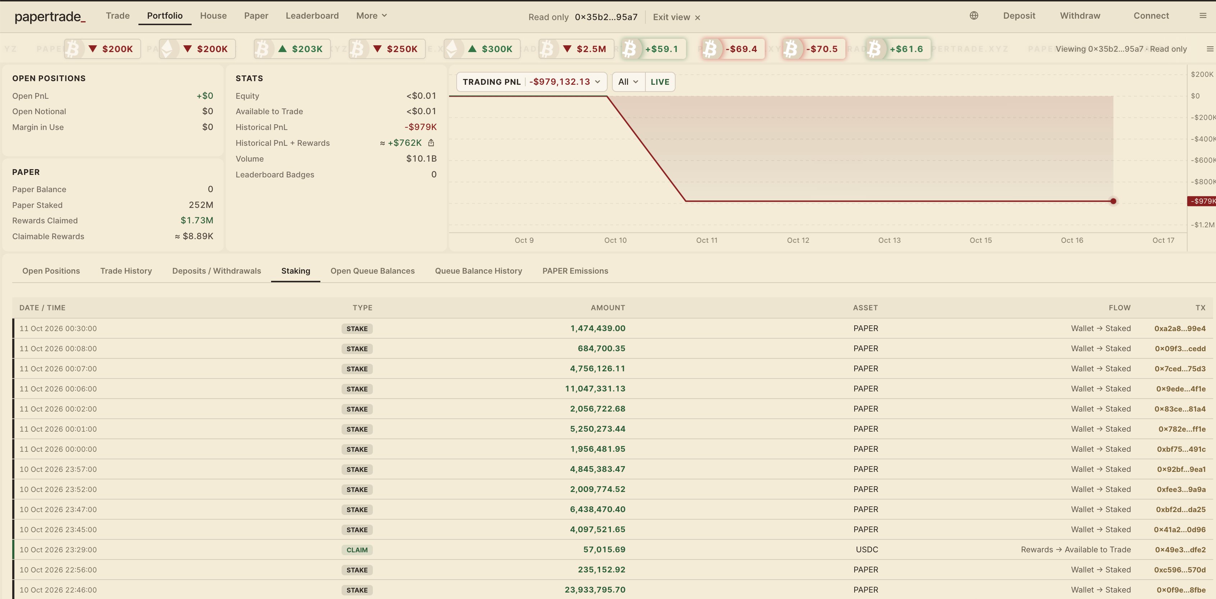
Task: Click the share icon beside Historical PnL + Rewards
Action: tap(431, 143)
